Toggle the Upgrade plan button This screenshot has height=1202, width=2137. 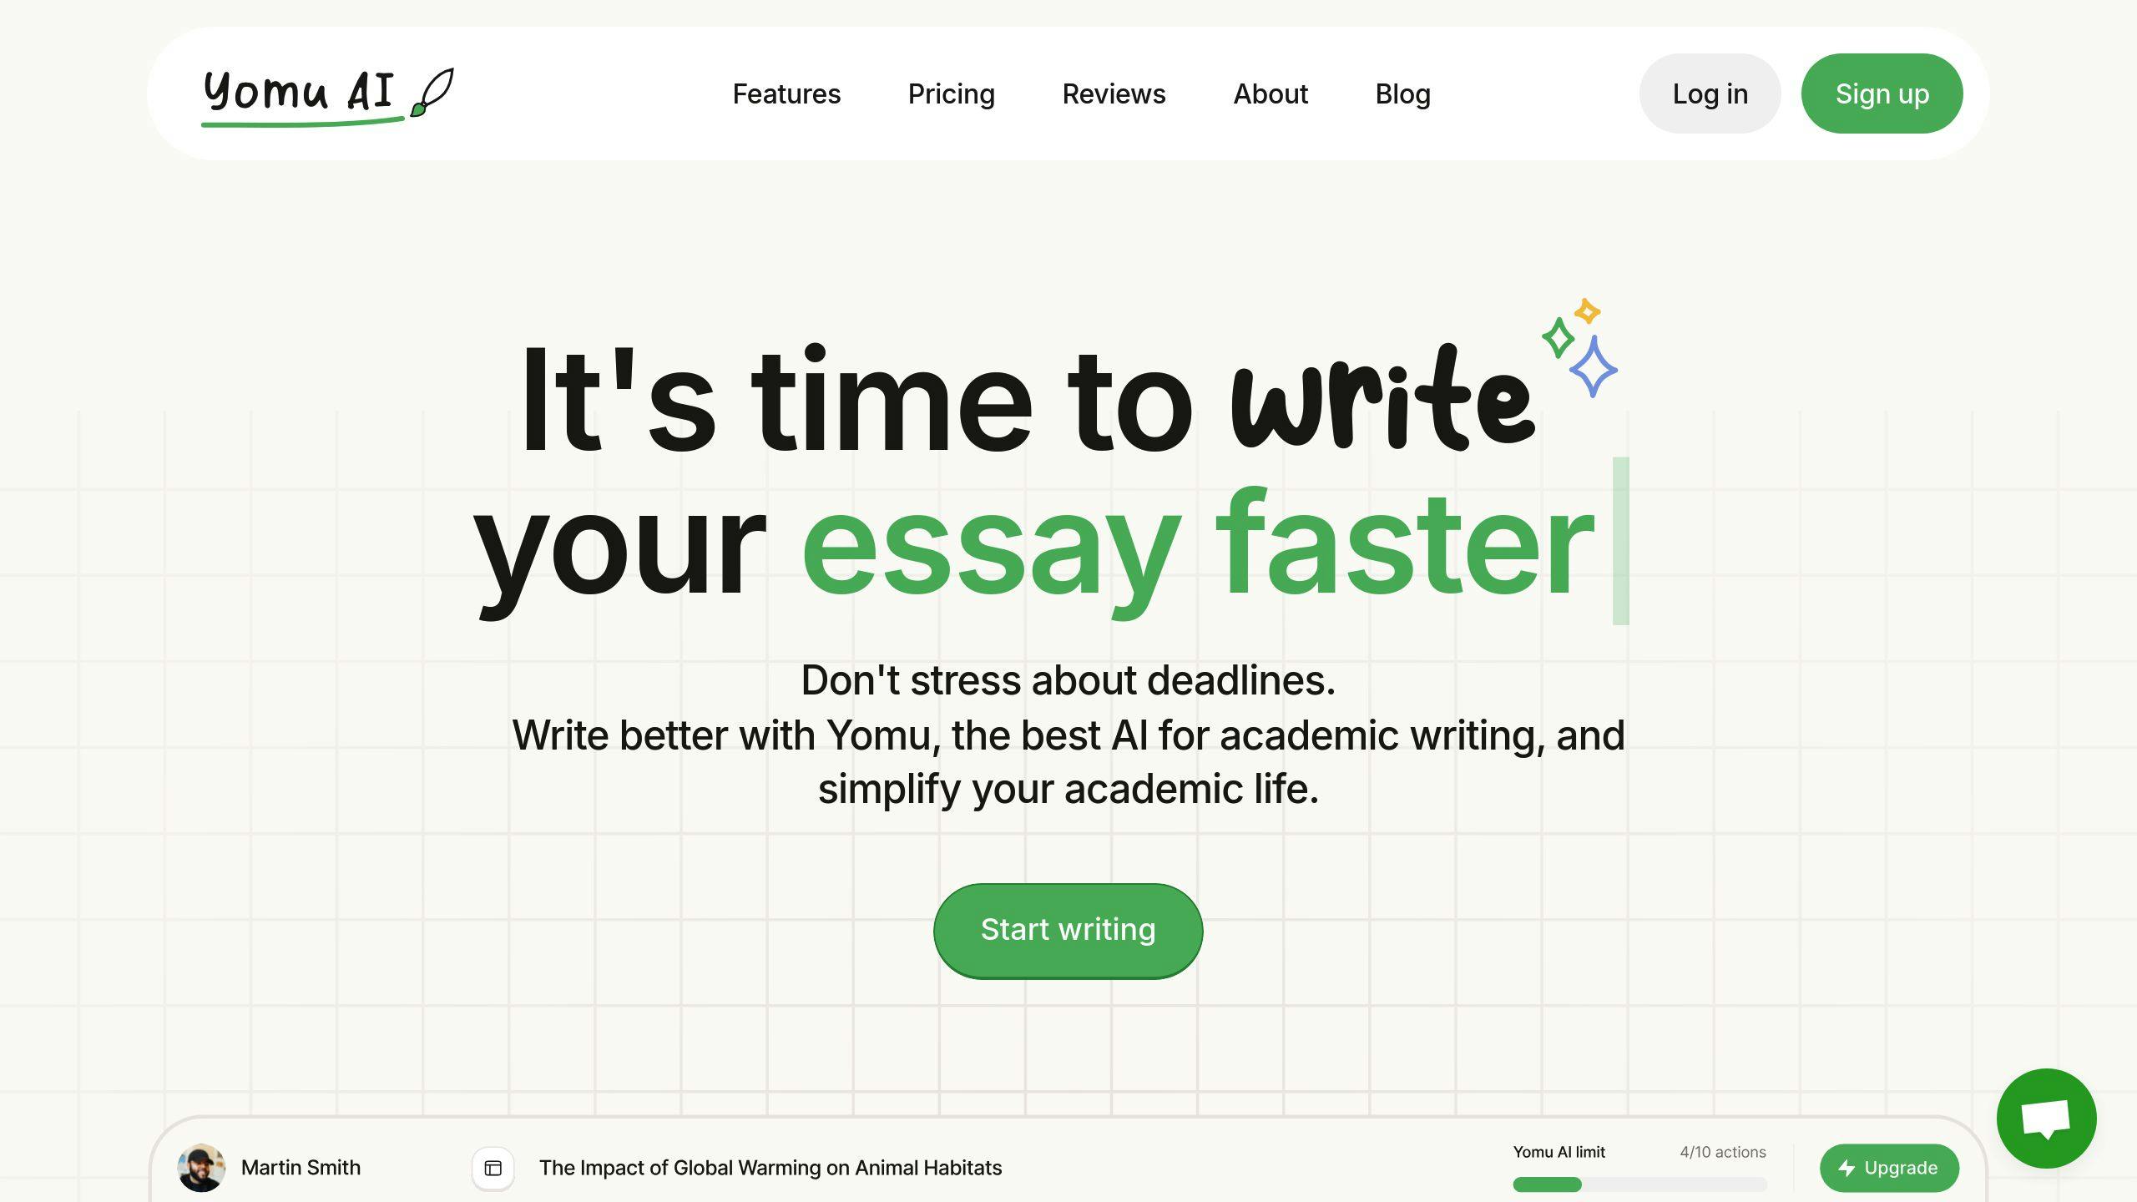click(x=1889, y=1167)
